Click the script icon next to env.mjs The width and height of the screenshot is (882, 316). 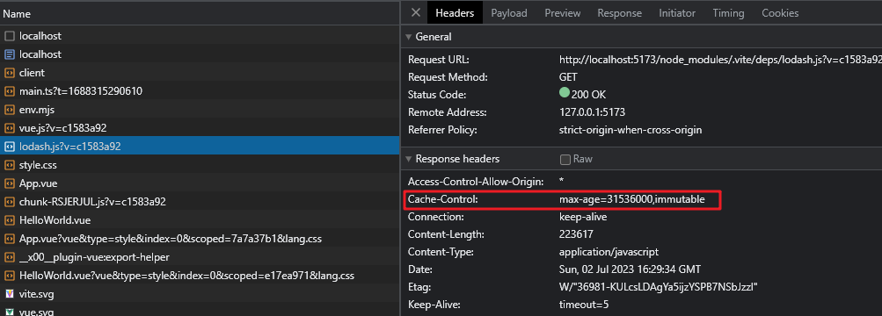click(x=10, y=110)
